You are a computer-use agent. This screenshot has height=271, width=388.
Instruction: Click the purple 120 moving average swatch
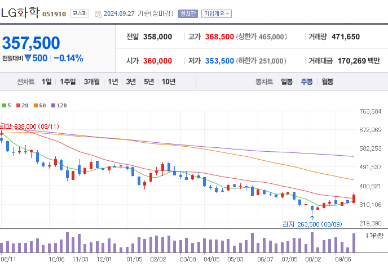pyautogui.click(x=53, y=106)
